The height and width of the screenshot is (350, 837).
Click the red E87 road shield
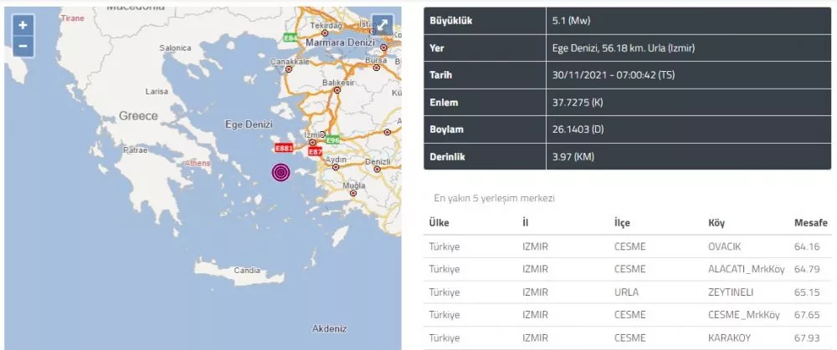315,152
